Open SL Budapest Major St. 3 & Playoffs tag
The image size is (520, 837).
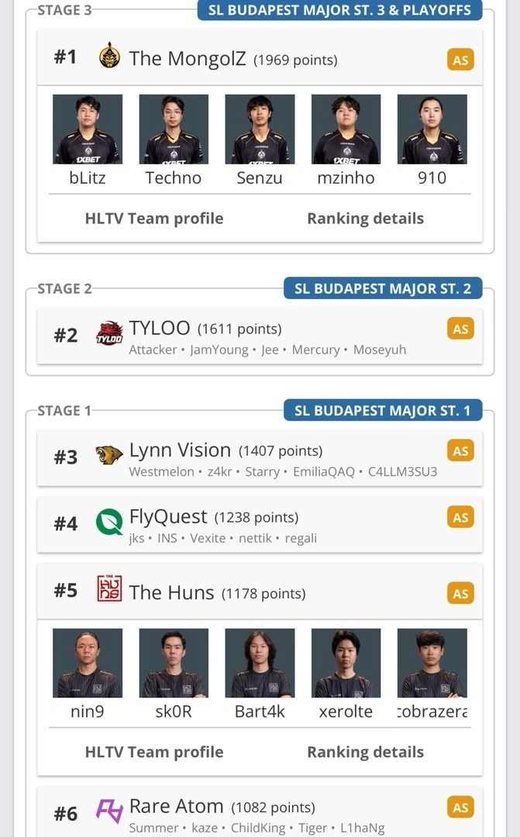[x=339, y=10]
